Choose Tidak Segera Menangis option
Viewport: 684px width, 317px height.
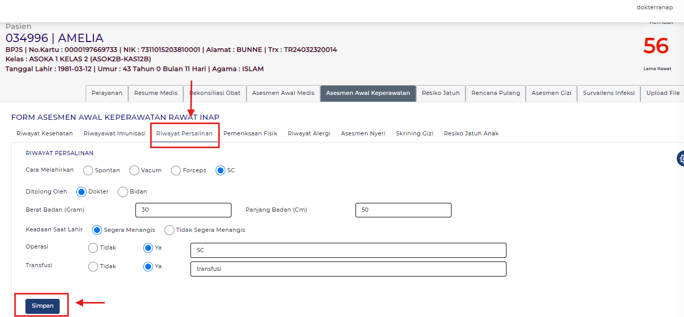pyautogui.click(x=169, y=230)
